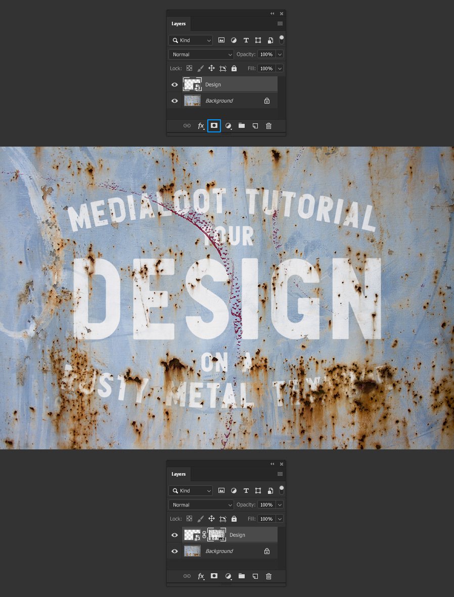The width and height of the screenshot is (454, 597).
Task: Hide the Design layer in the bottom Layers panel
Action: (175, 535)
